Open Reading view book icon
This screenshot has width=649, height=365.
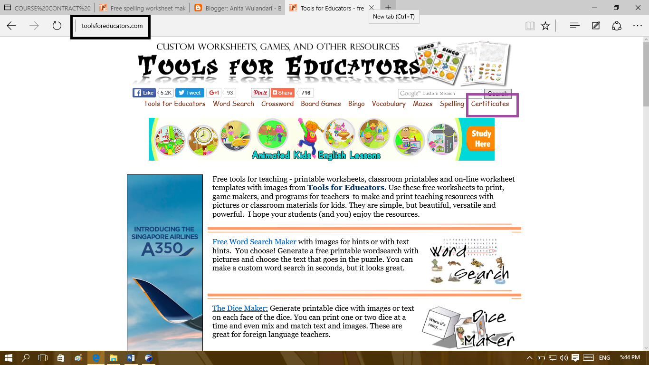(530, 26)
